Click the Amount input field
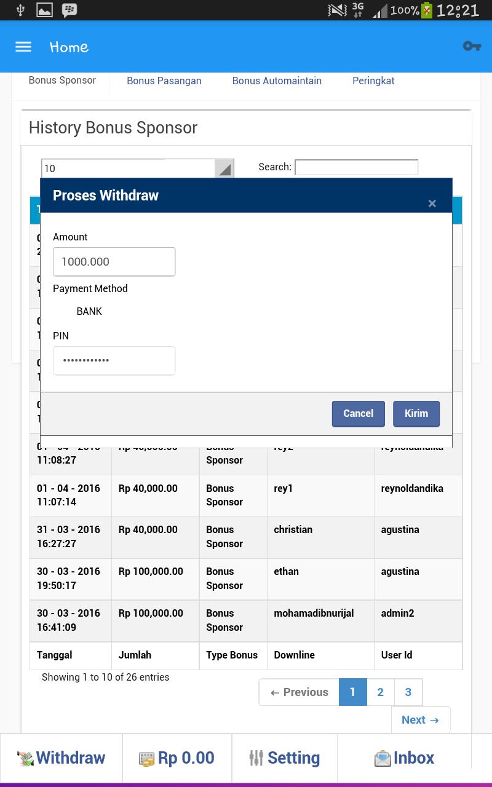Image resolution: width=492 pixels, height=787 pixels. tap(114, 262)
